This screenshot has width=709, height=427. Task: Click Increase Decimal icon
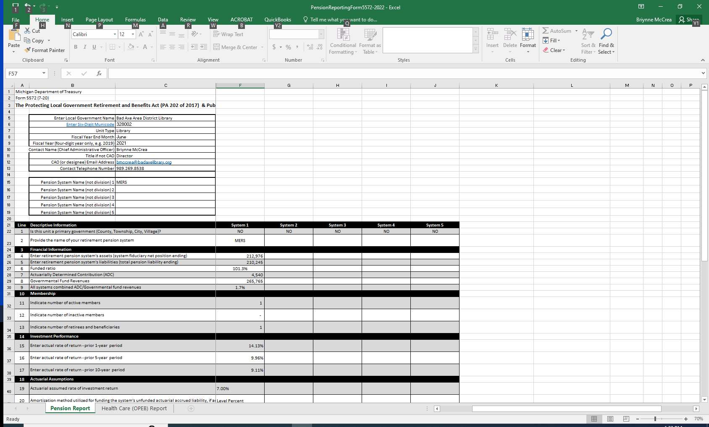pyautogui.click(x=310, y=47)
